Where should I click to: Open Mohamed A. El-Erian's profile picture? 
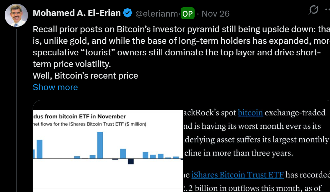click(x=16, y=15)
